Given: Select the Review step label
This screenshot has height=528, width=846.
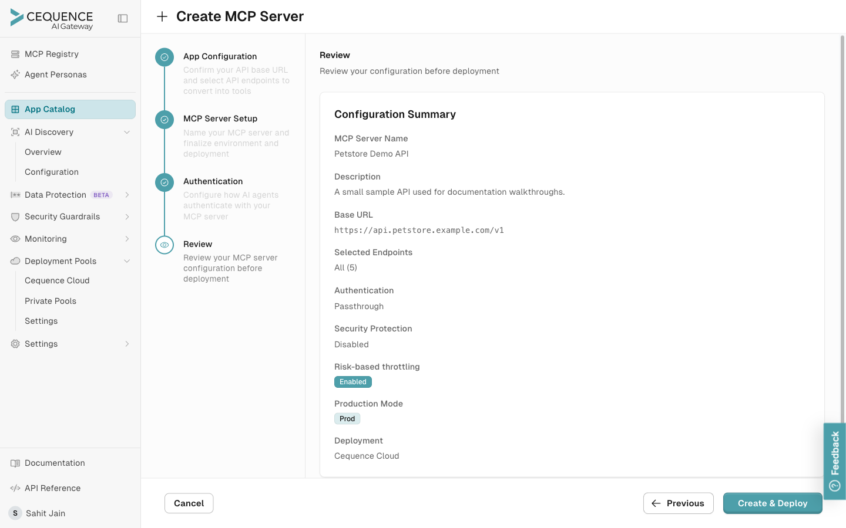Looking at the screenshot, I should (197, 244).
